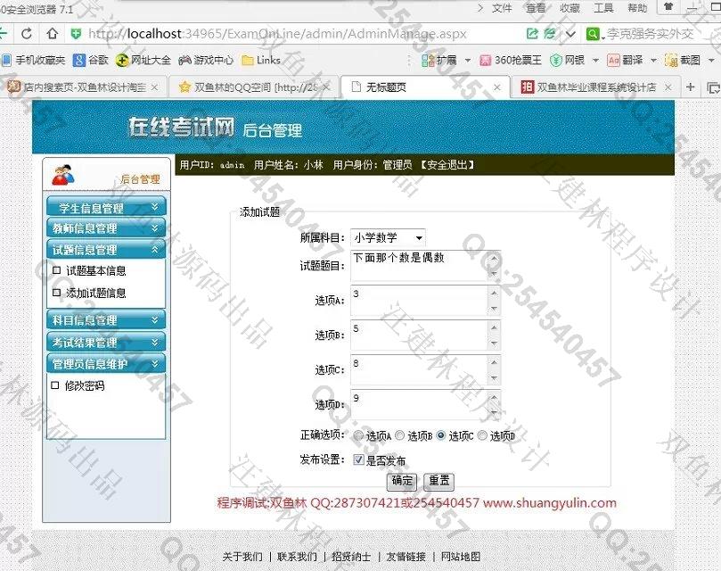Open the 关于我们 footer link
Screen dimensions: 721x571
pyautogui.click(x=242, y=557)
